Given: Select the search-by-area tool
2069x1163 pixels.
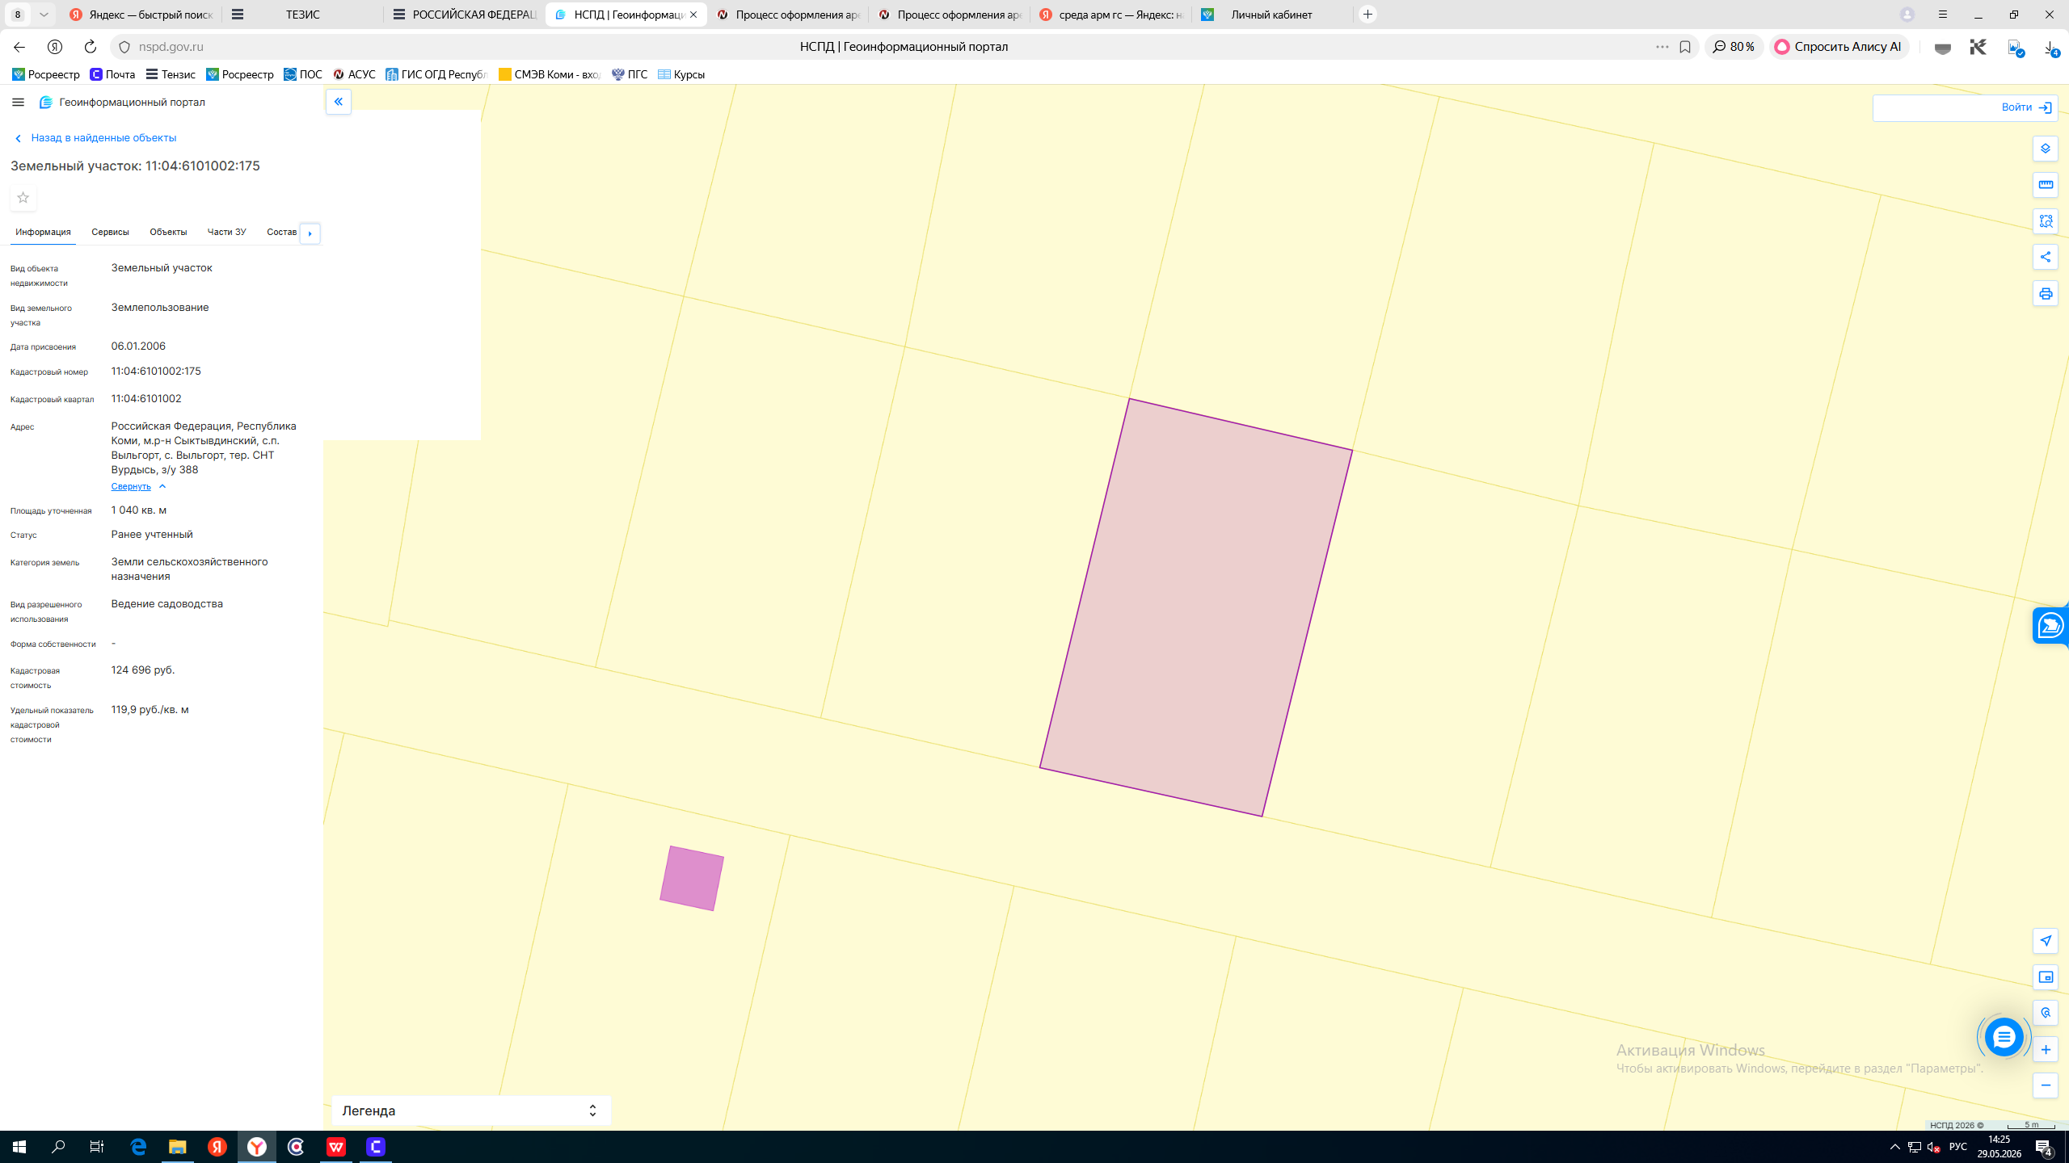Looking at the screenshot, I should pos(2045,221).
